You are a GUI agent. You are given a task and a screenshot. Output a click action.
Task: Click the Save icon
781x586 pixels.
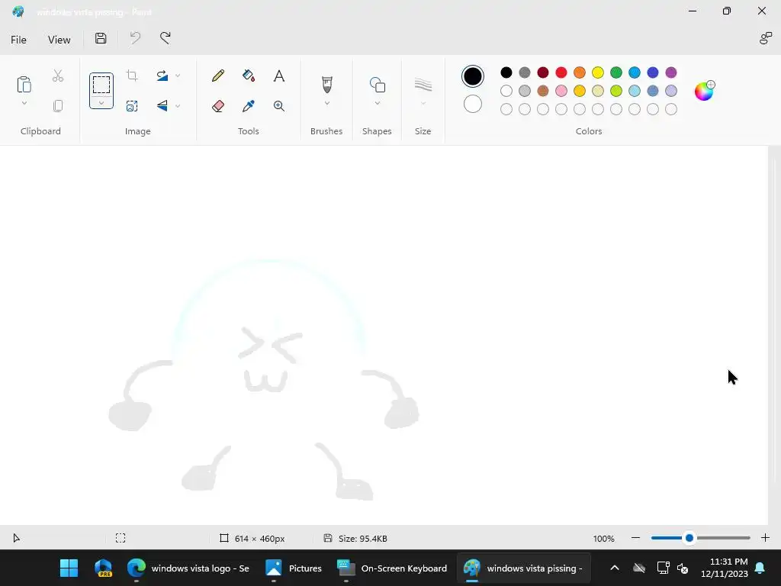point(101,38)
